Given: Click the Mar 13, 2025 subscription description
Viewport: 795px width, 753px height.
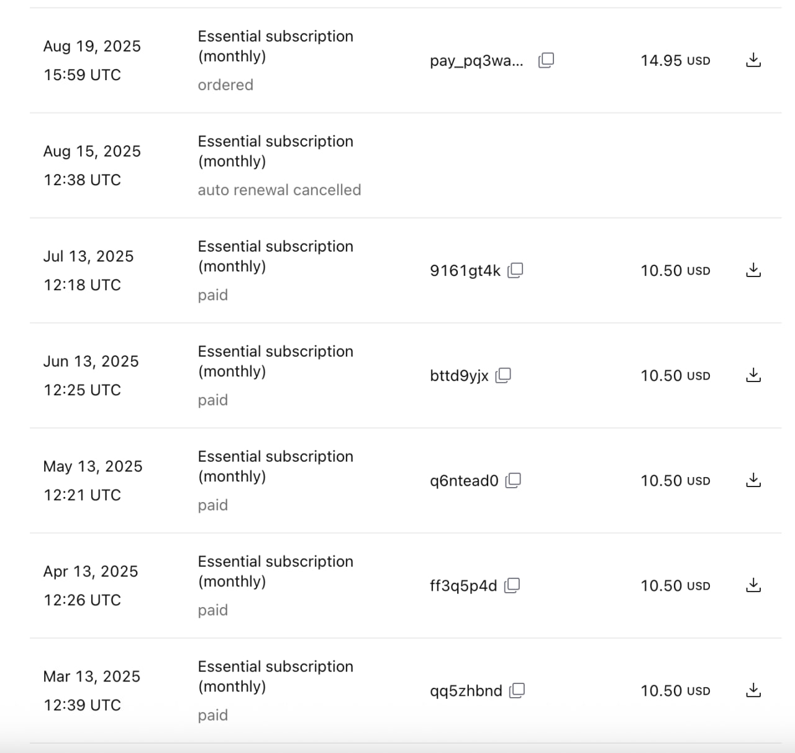Looking at the screenshot, I should point(275,676).
